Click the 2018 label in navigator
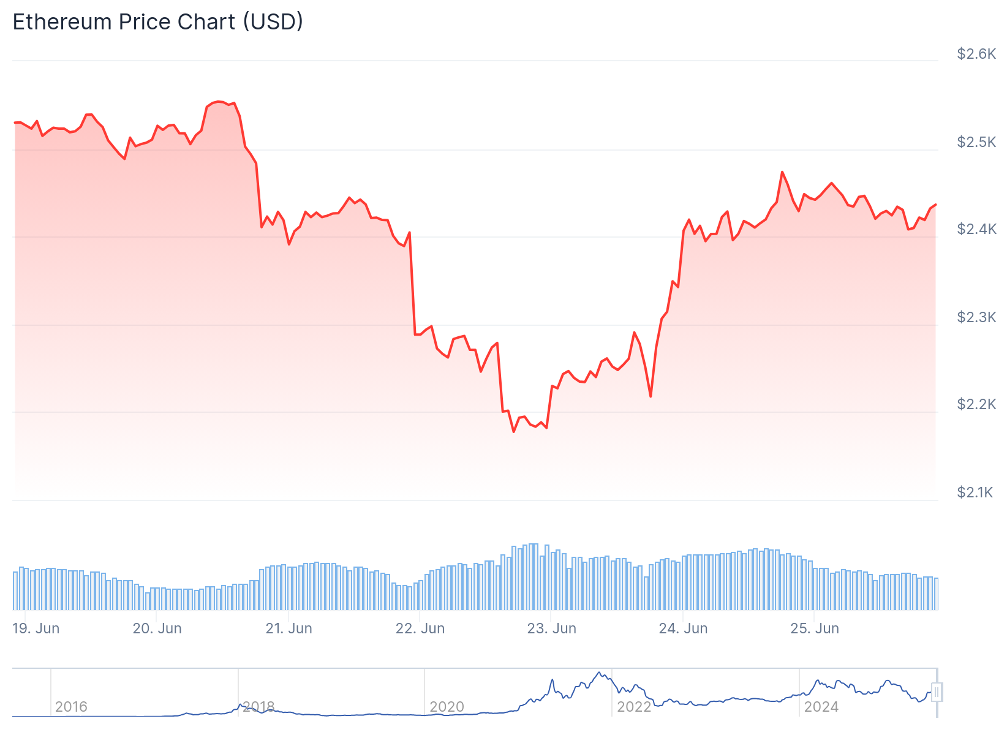1007x735 pixels. point(258,707)
